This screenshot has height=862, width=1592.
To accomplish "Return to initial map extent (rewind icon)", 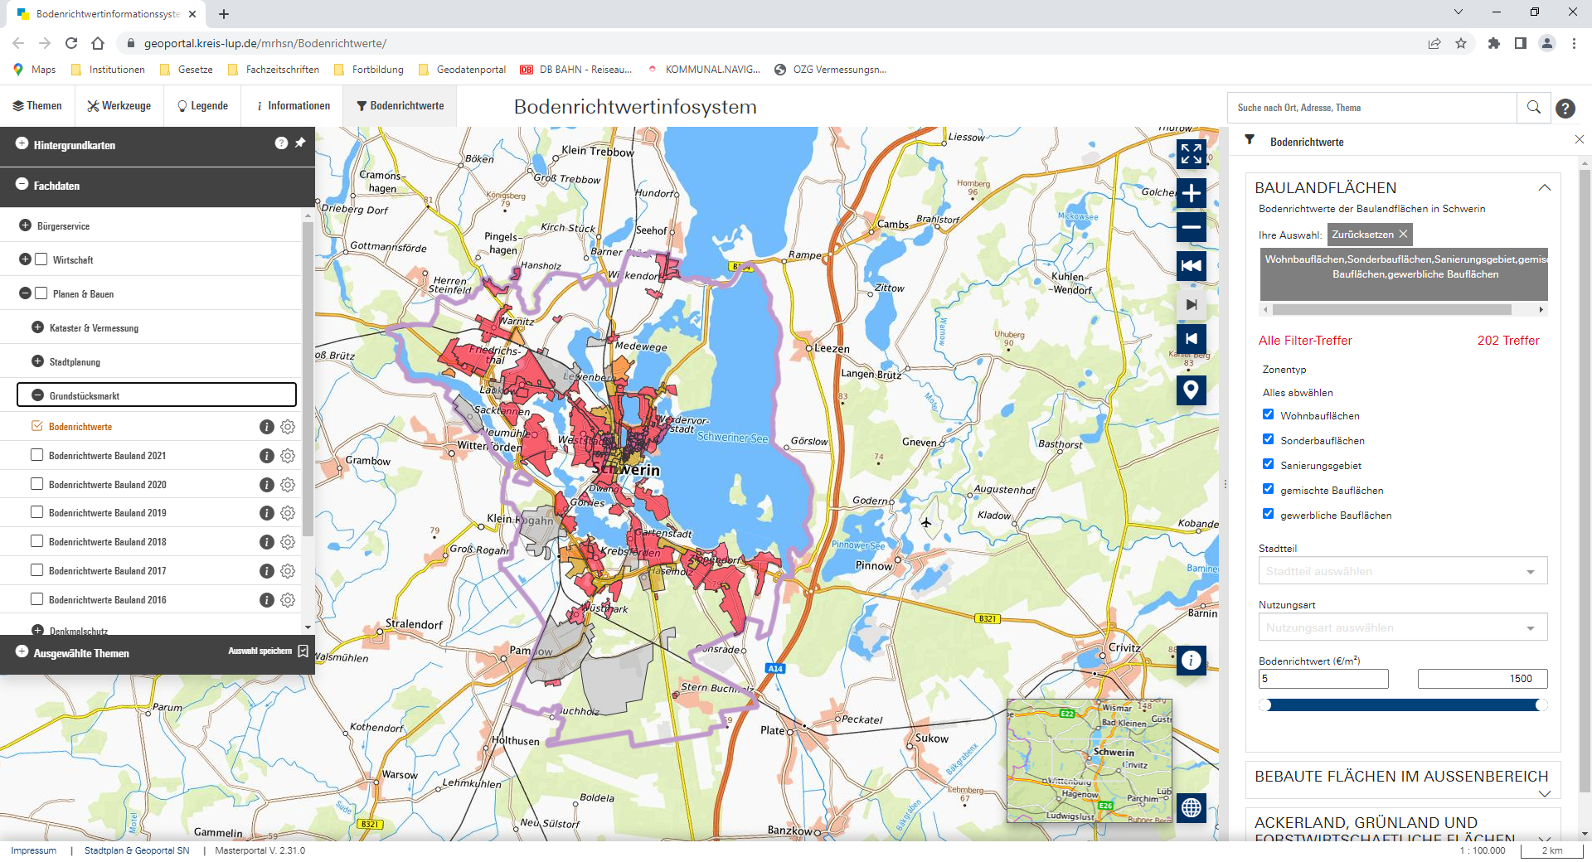I will click(1192, 266).
